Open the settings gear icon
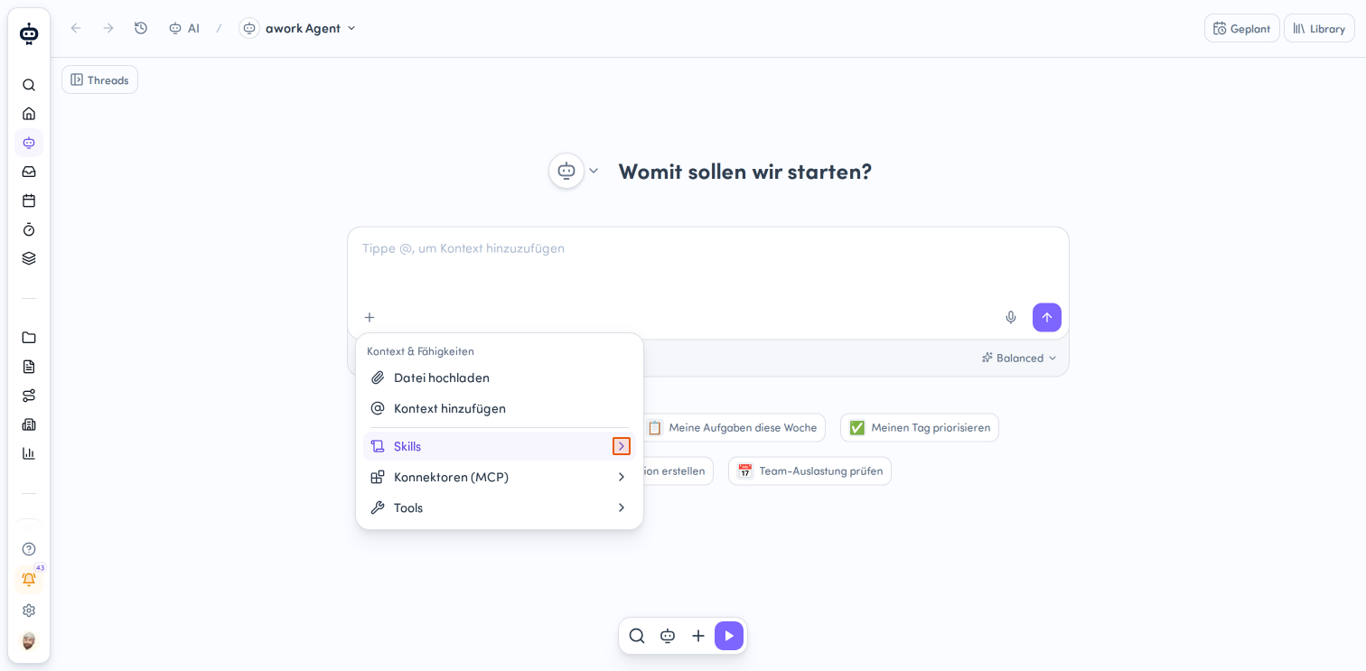 click(29, 610)
